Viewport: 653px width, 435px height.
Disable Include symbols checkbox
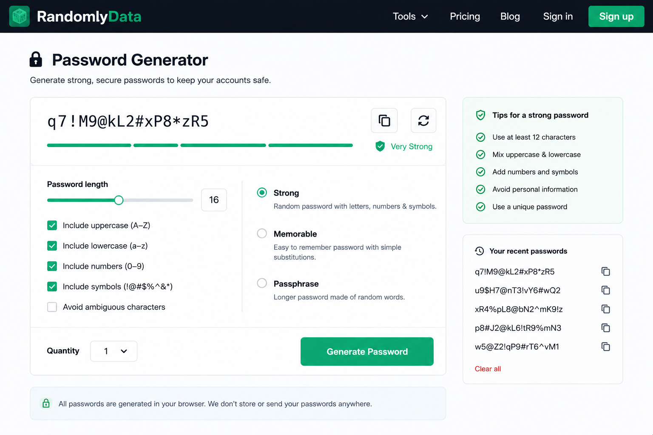pyautogui.click(x=52, y=286)
